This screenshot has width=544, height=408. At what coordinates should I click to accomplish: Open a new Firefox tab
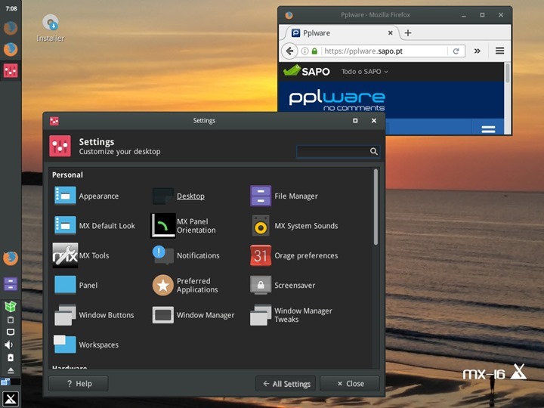click(408, 33)
